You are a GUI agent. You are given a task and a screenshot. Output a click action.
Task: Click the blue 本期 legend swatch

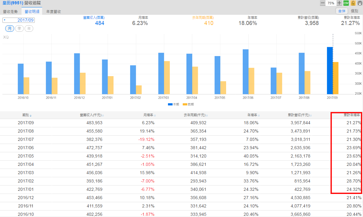pyautogui.click(x=170, y=104)
